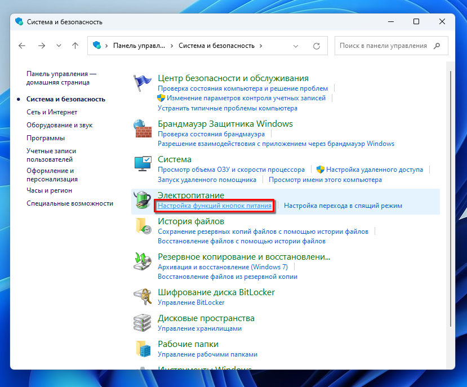Image resolution: width=467 pixels, height=387 pixels.
Task: Click the Backup and Restore icon
Action: (x=143, y=261)
